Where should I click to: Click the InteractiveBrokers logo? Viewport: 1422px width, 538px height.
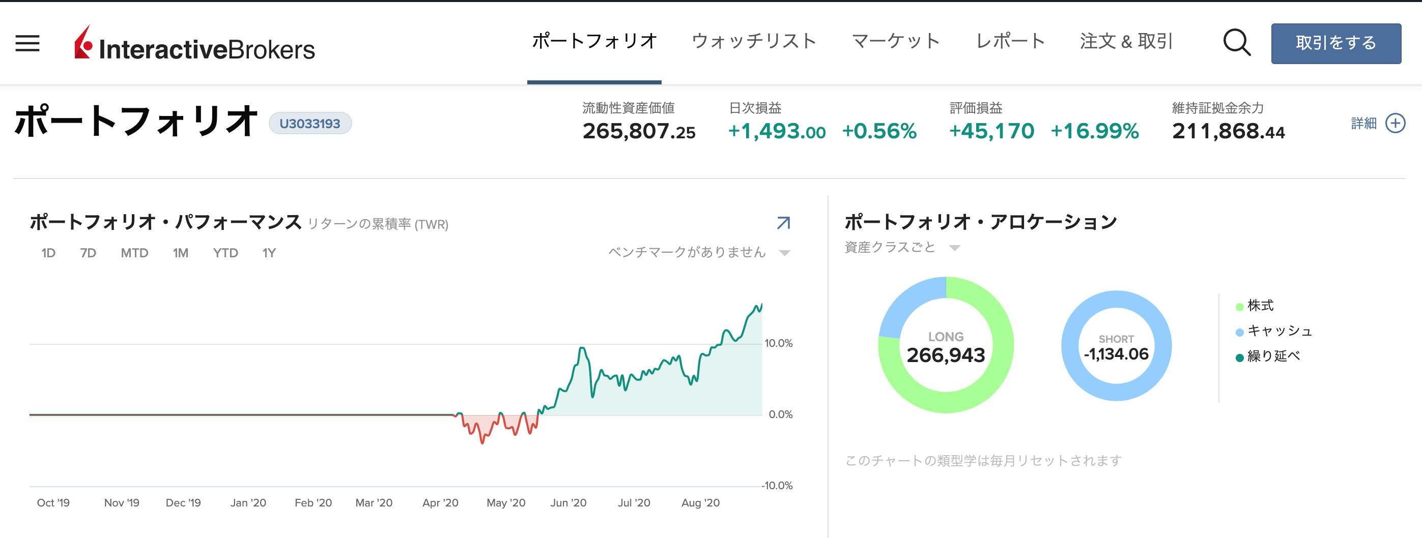[193, 48]
